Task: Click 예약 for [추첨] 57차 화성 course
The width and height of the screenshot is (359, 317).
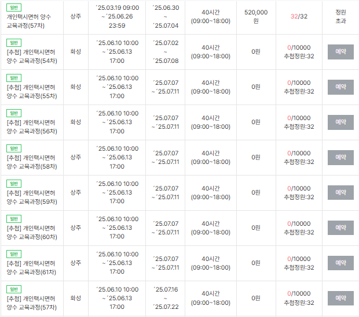Action: 340,299
